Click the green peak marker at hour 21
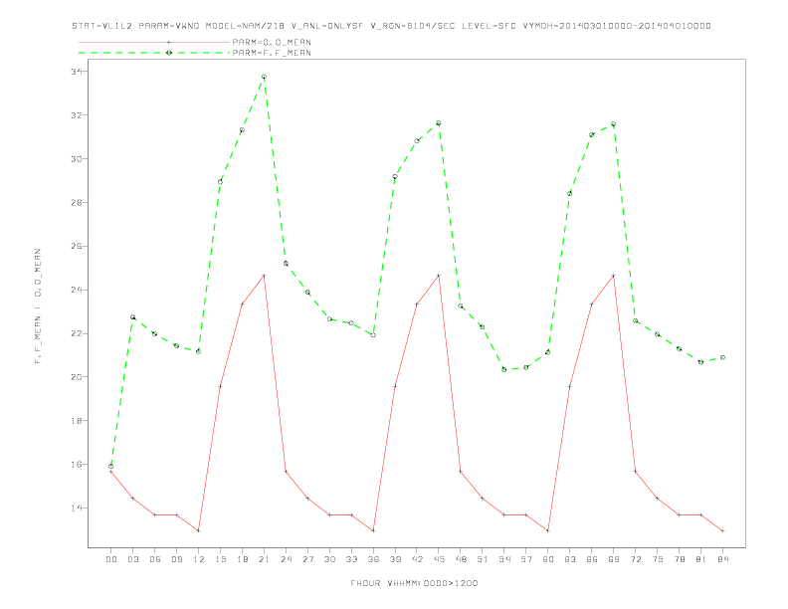Image resolution: width=788 pixels, height=609 pixels. coord(264,77)
